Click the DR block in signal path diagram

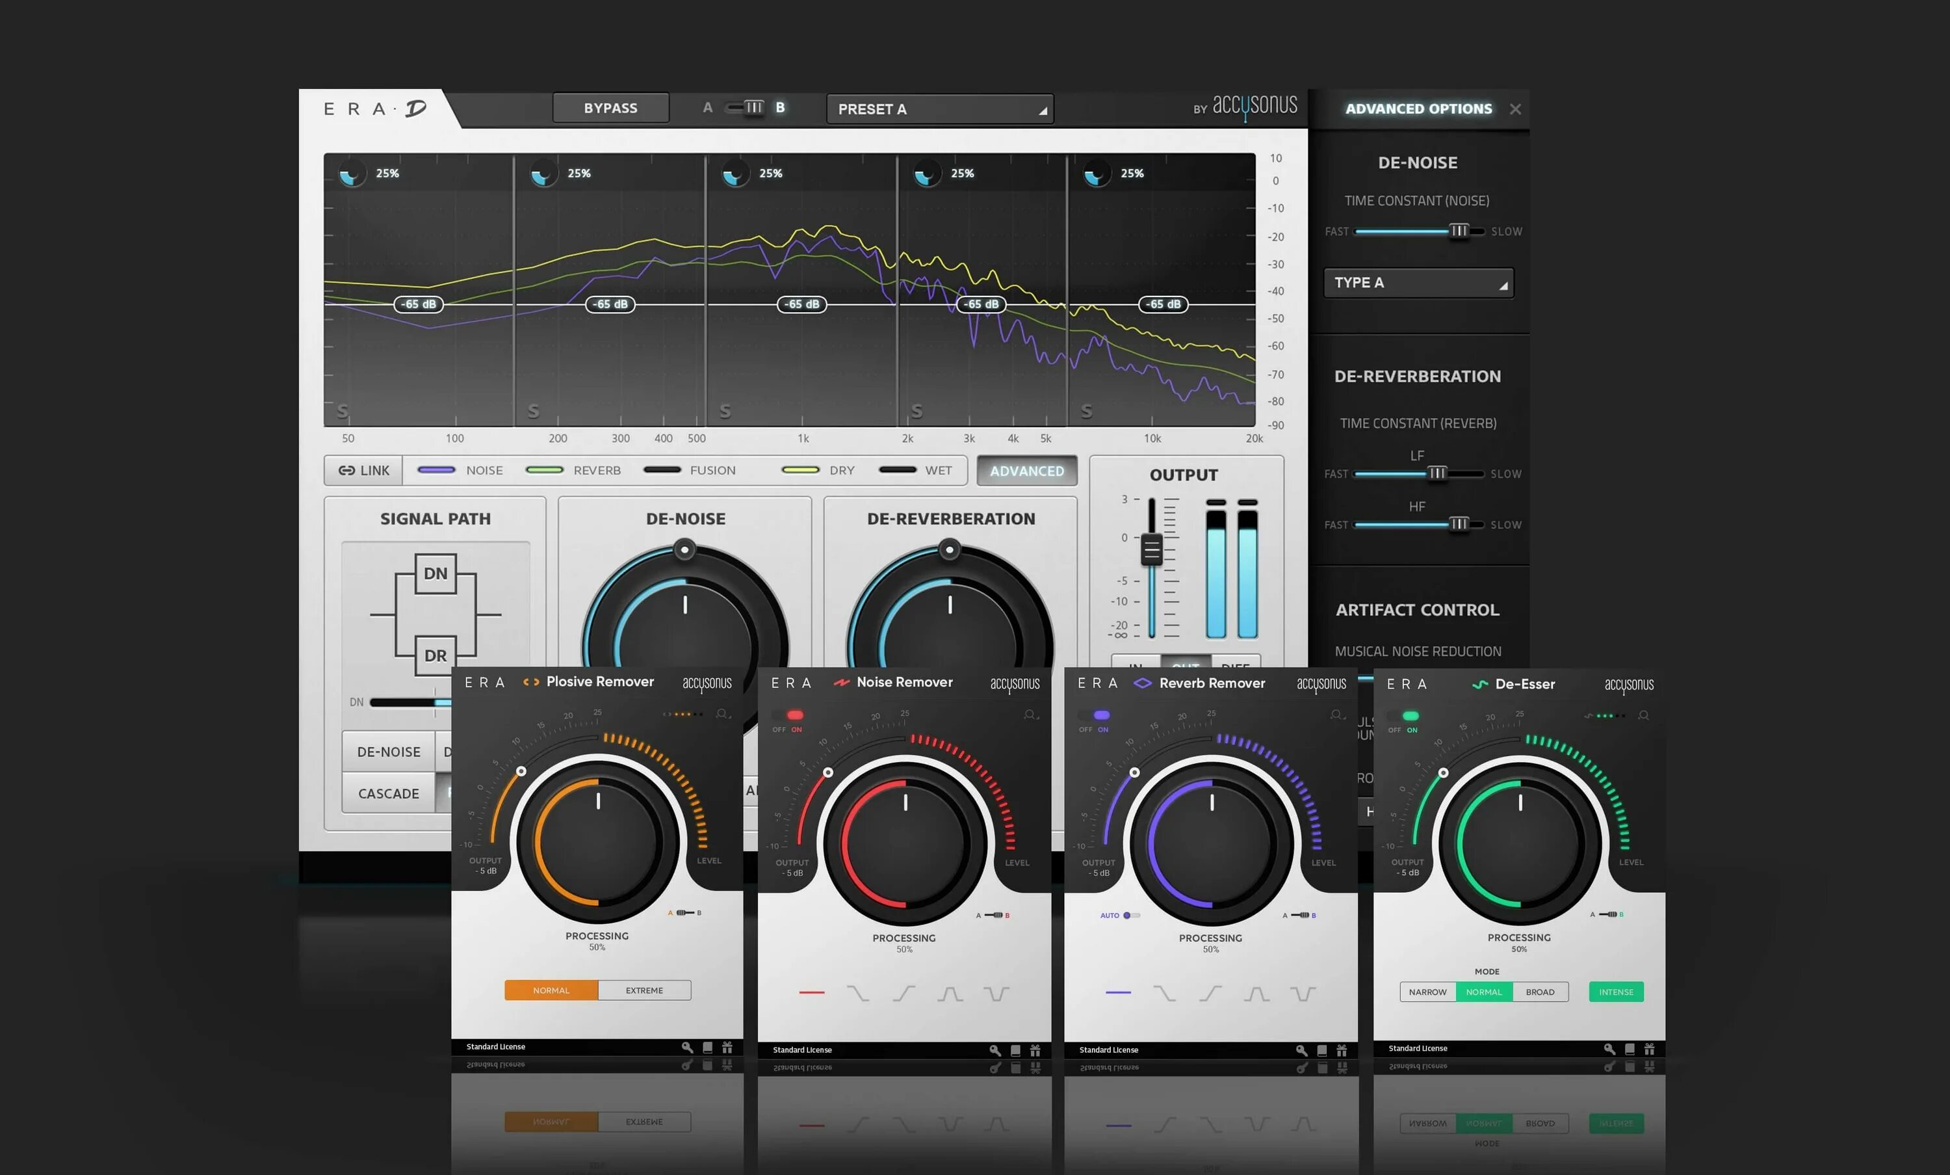[435, 655]
